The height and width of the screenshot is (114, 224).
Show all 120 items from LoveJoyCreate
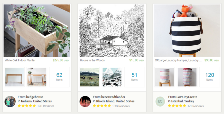pos(210,77)
